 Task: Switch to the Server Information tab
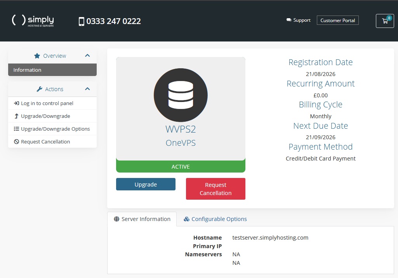tap(142, 219)
